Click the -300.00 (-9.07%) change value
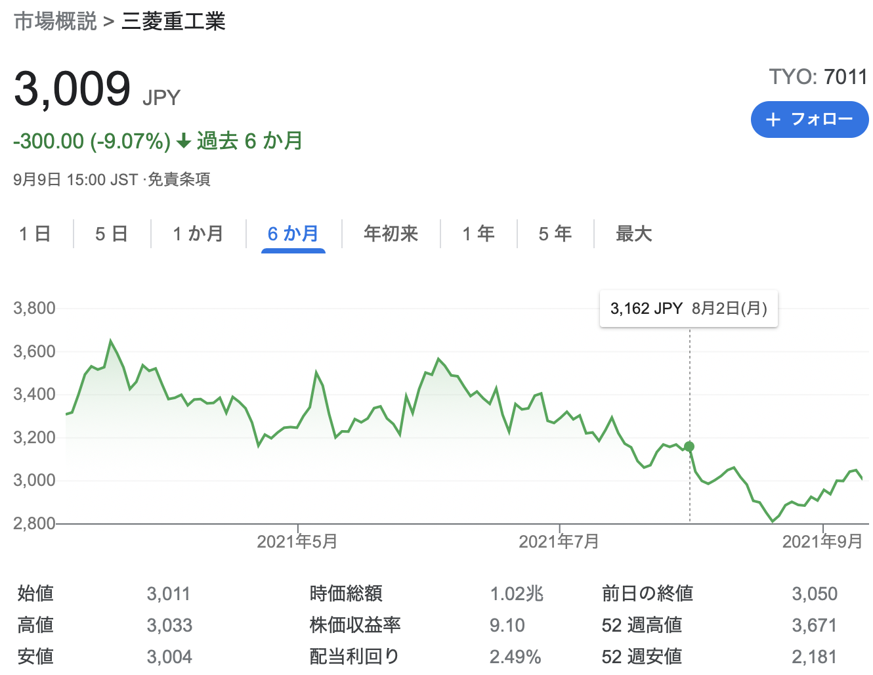This screenshot has height=675, width=873. point(92,141)
